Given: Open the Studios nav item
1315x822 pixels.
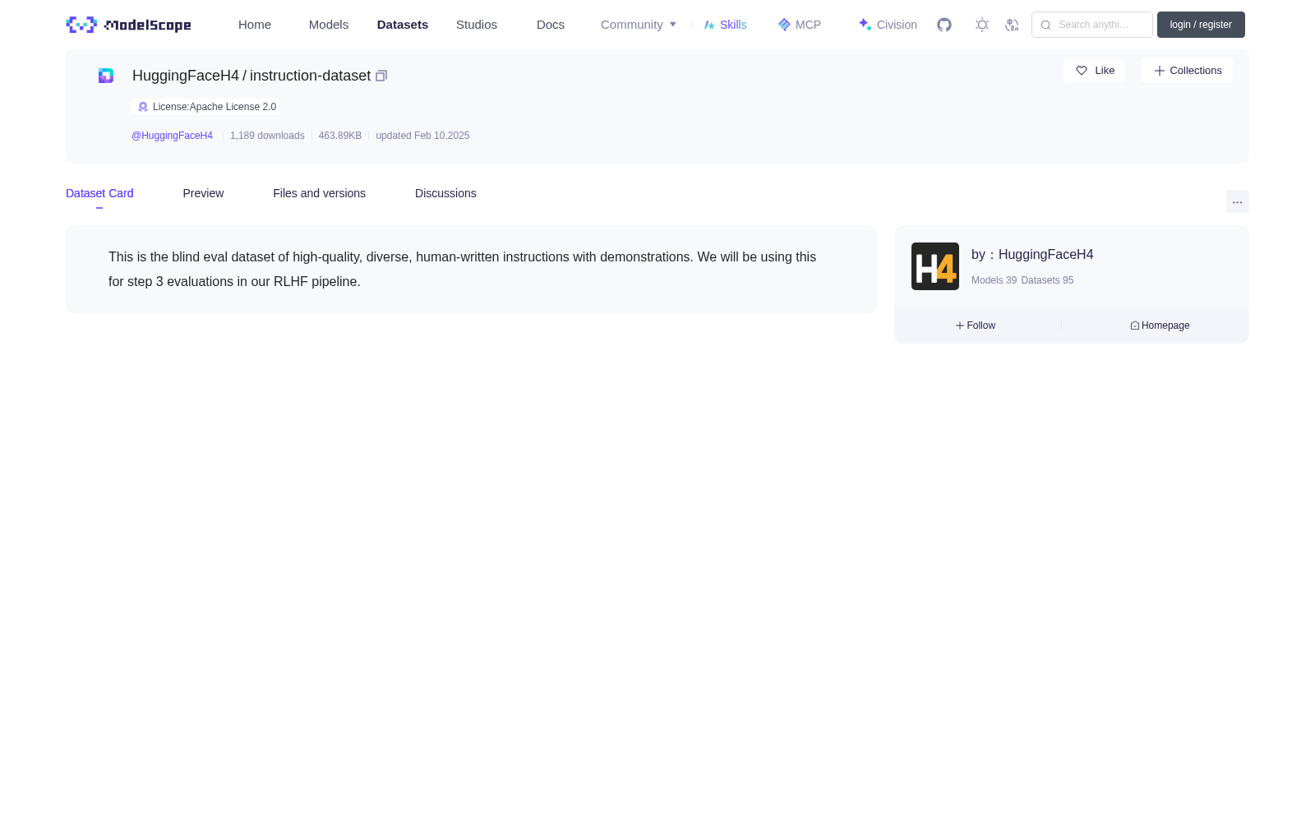Looking at the screenshot, I should (x=477, y=25).
